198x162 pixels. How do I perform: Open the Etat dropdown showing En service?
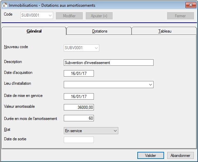(x=91, y=131)
